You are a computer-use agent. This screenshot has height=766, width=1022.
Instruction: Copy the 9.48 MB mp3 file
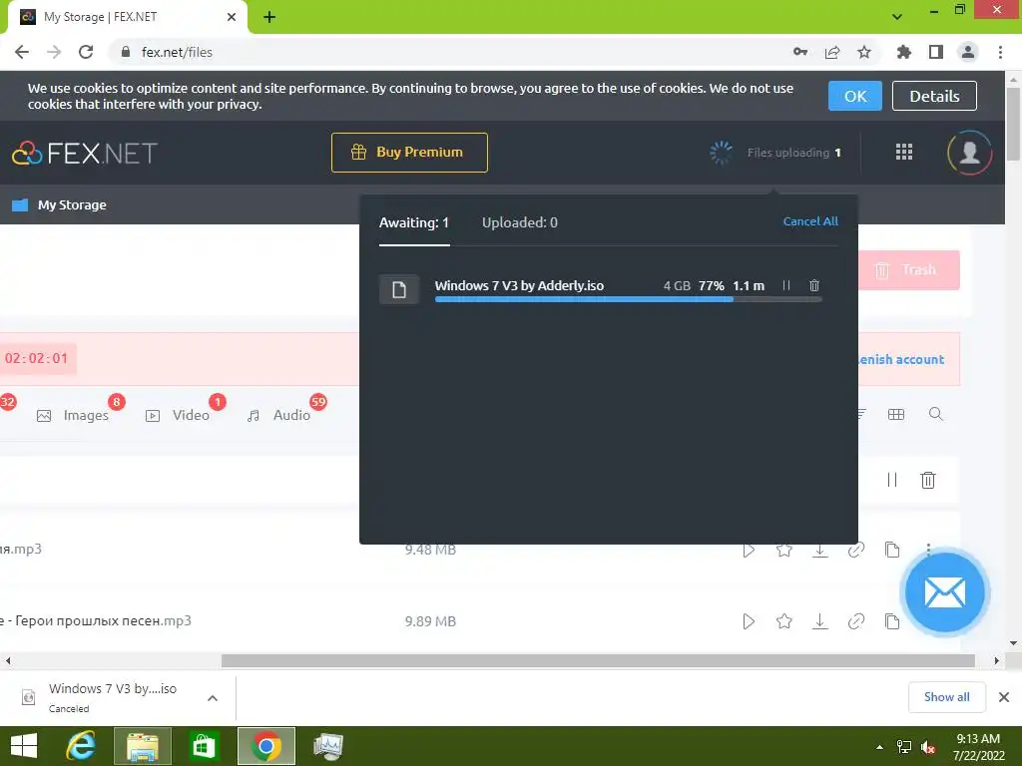pos(891,550)
